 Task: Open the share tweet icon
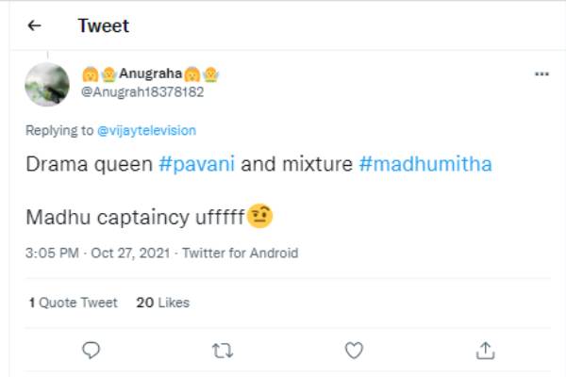point(485,351)
